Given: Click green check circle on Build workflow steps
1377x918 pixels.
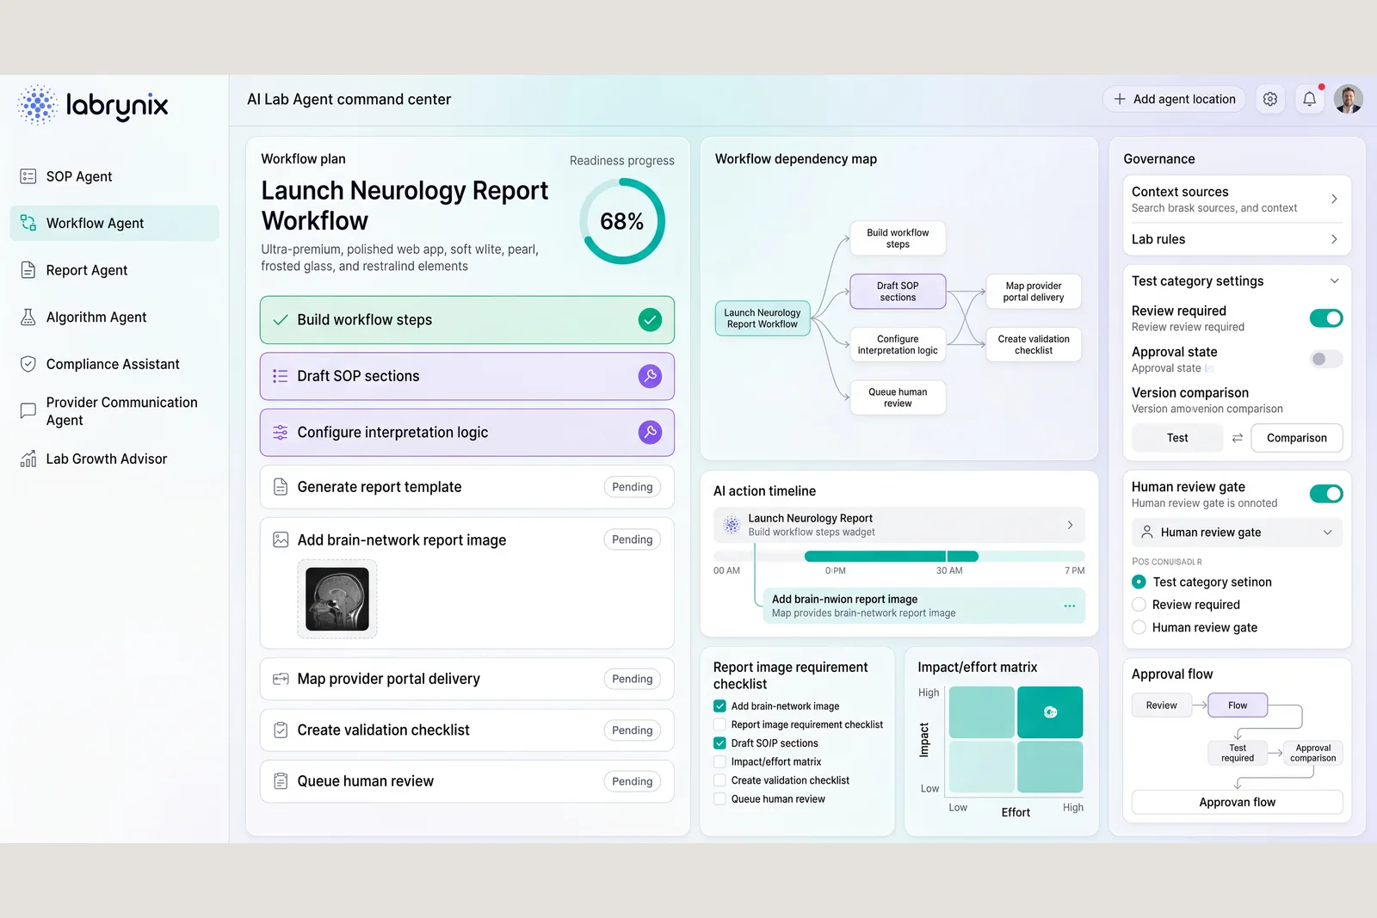Looking at the screenshot, I should tap(650, 320).
